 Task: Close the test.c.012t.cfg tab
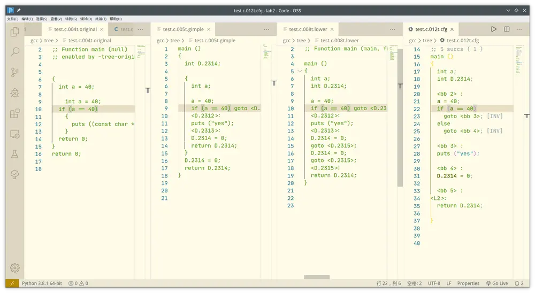(x=452, y=29)
